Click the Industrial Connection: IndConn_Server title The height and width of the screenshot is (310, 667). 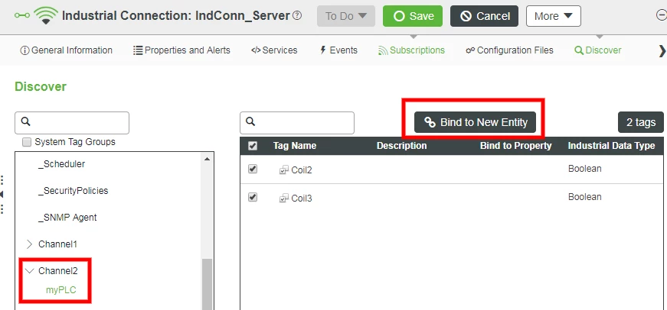click(176, 16)
